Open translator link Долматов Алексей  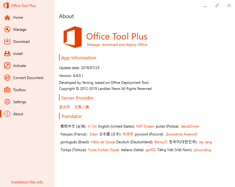coord(181,134)
